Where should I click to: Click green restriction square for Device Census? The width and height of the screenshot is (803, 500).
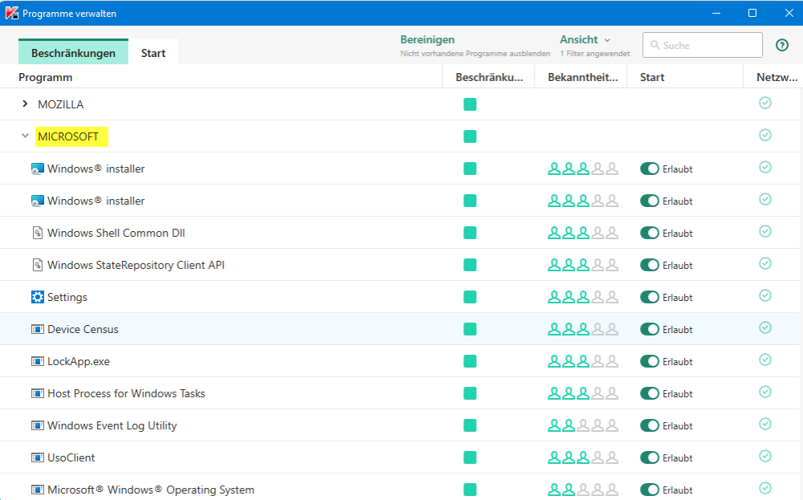pos(470,329)
